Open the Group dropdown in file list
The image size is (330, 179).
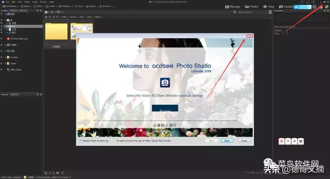(74, 17)
